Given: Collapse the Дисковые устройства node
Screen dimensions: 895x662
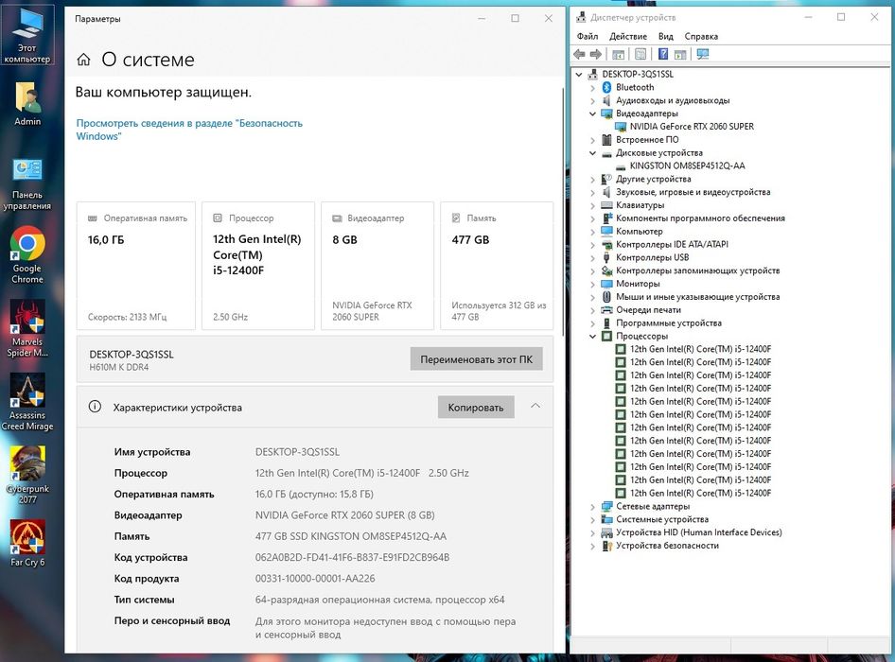Looking at the screenshot, I should [592, 153].
